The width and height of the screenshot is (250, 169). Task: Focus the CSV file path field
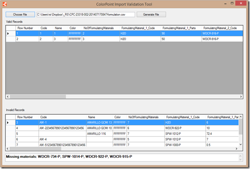[x=86, y=14]
